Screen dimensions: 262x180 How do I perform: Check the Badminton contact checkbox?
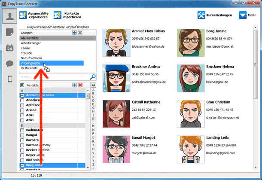pos(22,130)
